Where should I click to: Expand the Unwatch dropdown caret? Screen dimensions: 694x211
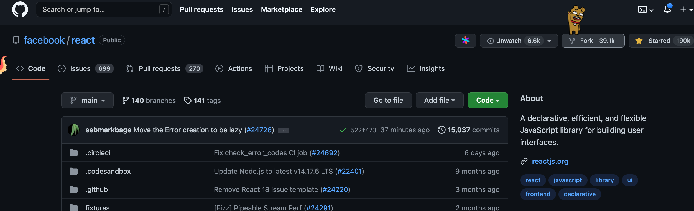click(549, 41)
